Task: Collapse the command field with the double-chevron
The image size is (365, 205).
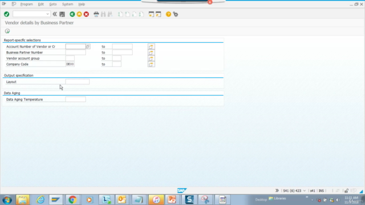Action: point(55,14)
